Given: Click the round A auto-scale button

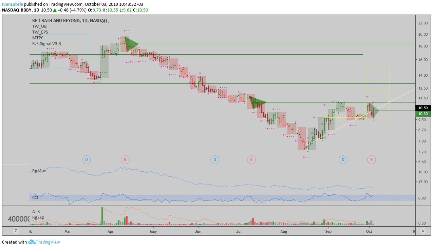Looking at the screenshot, I should [422, 231].
